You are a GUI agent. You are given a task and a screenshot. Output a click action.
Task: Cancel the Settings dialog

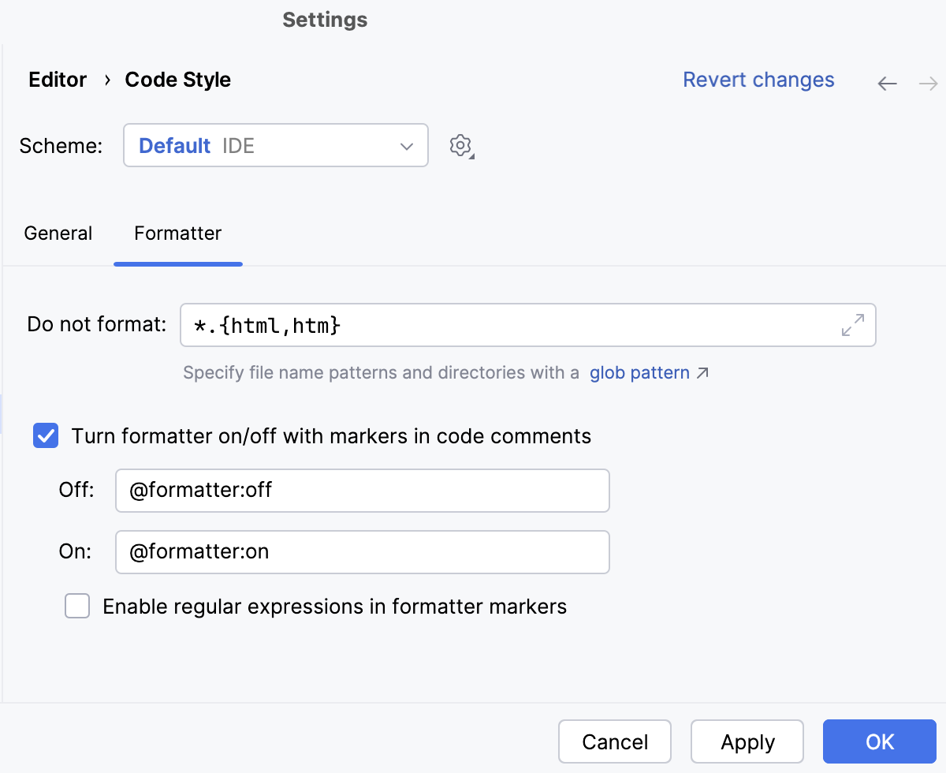tap(615, 741)
